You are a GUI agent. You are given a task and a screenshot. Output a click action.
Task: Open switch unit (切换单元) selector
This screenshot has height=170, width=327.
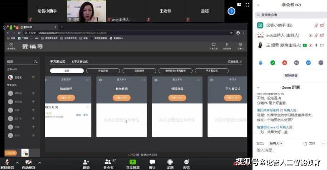coord(235,62)
